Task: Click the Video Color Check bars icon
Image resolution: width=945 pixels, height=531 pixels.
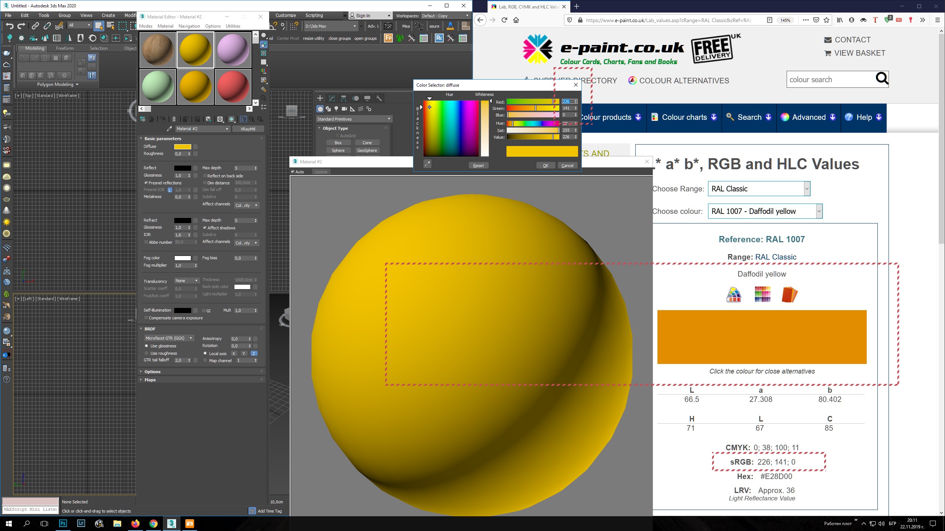Action: [x=264, y=71]
